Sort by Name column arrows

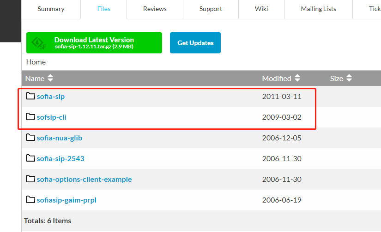coord(50,78)
